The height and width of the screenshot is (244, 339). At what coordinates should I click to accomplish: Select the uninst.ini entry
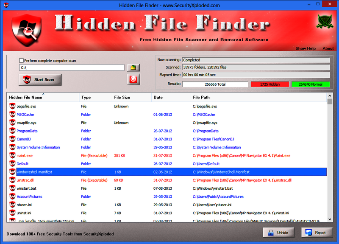coord(24,213)
